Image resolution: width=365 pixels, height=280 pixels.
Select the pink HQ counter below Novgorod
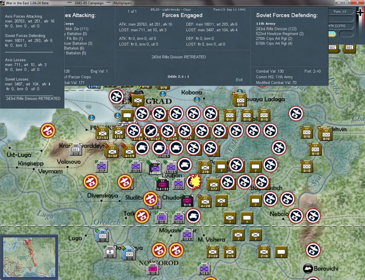click(x=153, y=269)
